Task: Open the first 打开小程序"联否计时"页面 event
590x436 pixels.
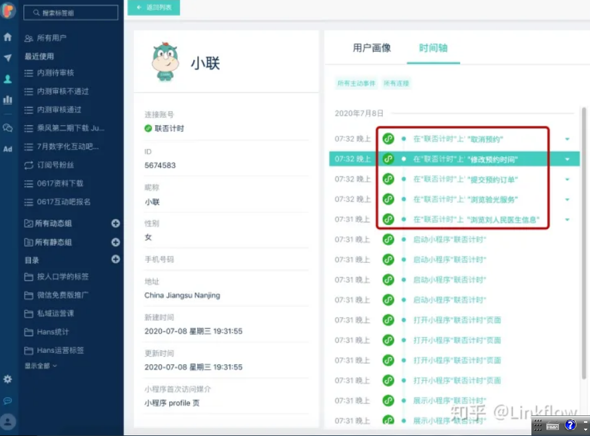Action: (x=457, y=320)
